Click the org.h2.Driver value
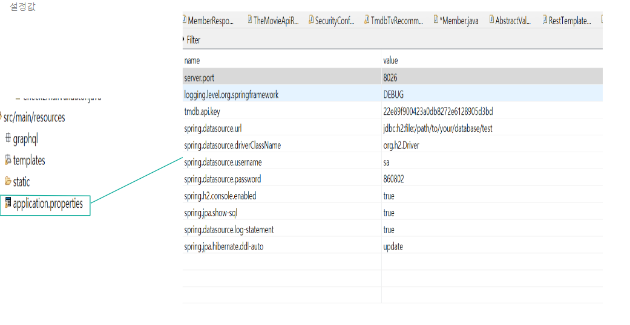The height and width of the screenshot is (325, 630). pos(401,145)
